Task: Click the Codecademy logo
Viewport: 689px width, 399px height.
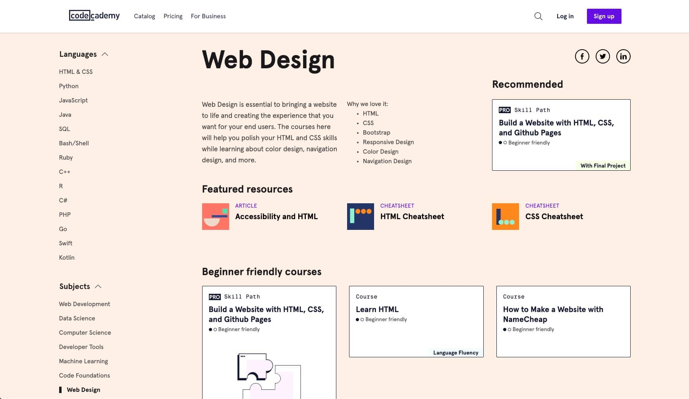Action: tap(94, 16)
